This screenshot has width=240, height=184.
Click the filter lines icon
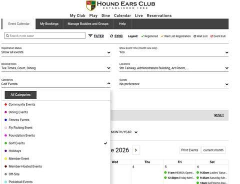tap(90, 36)
